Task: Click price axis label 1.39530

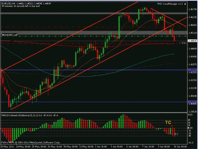Action: [x=193, y=112]
